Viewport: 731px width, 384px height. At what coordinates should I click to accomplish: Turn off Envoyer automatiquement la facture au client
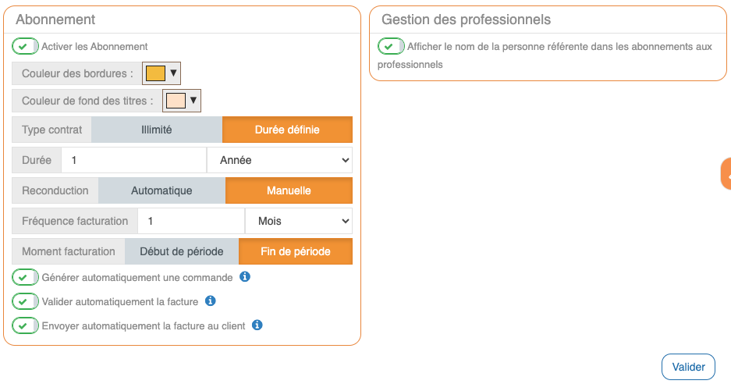point(26,325)
